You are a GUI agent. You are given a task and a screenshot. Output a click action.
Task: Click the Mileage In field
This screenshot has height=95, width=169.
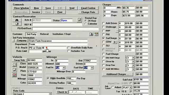62,61
